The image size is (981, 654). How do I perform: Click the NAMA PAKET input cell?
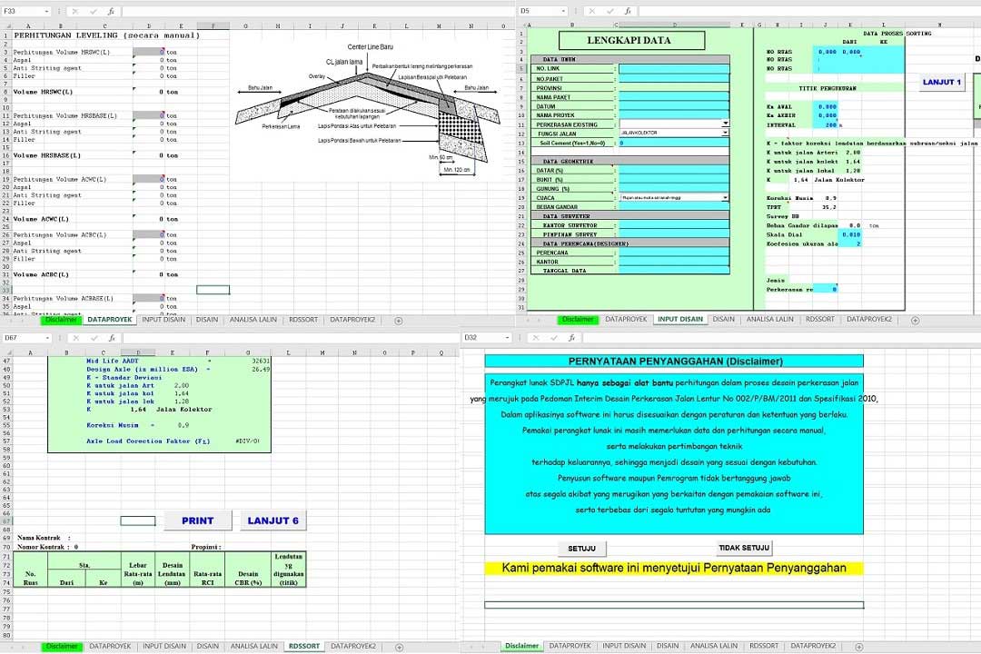(674, 97)
